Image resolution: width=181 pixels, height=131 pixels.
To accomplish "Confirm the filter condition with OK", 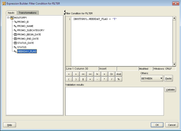I will pyautogui.click(x=157, y=125).
